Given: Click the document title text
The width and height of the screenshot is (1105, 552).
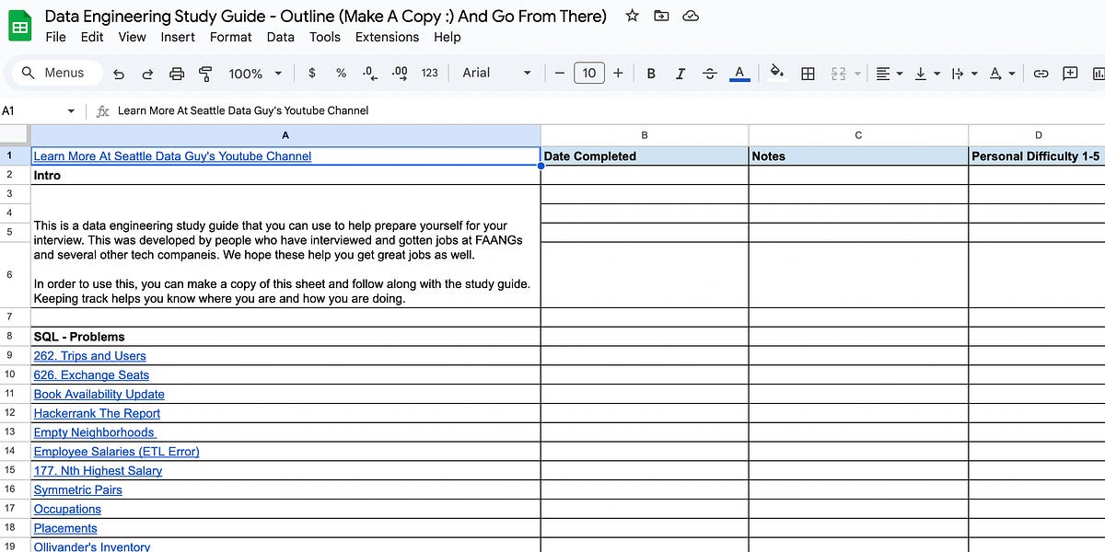Looking at the screenshot, I should (326, 16).
